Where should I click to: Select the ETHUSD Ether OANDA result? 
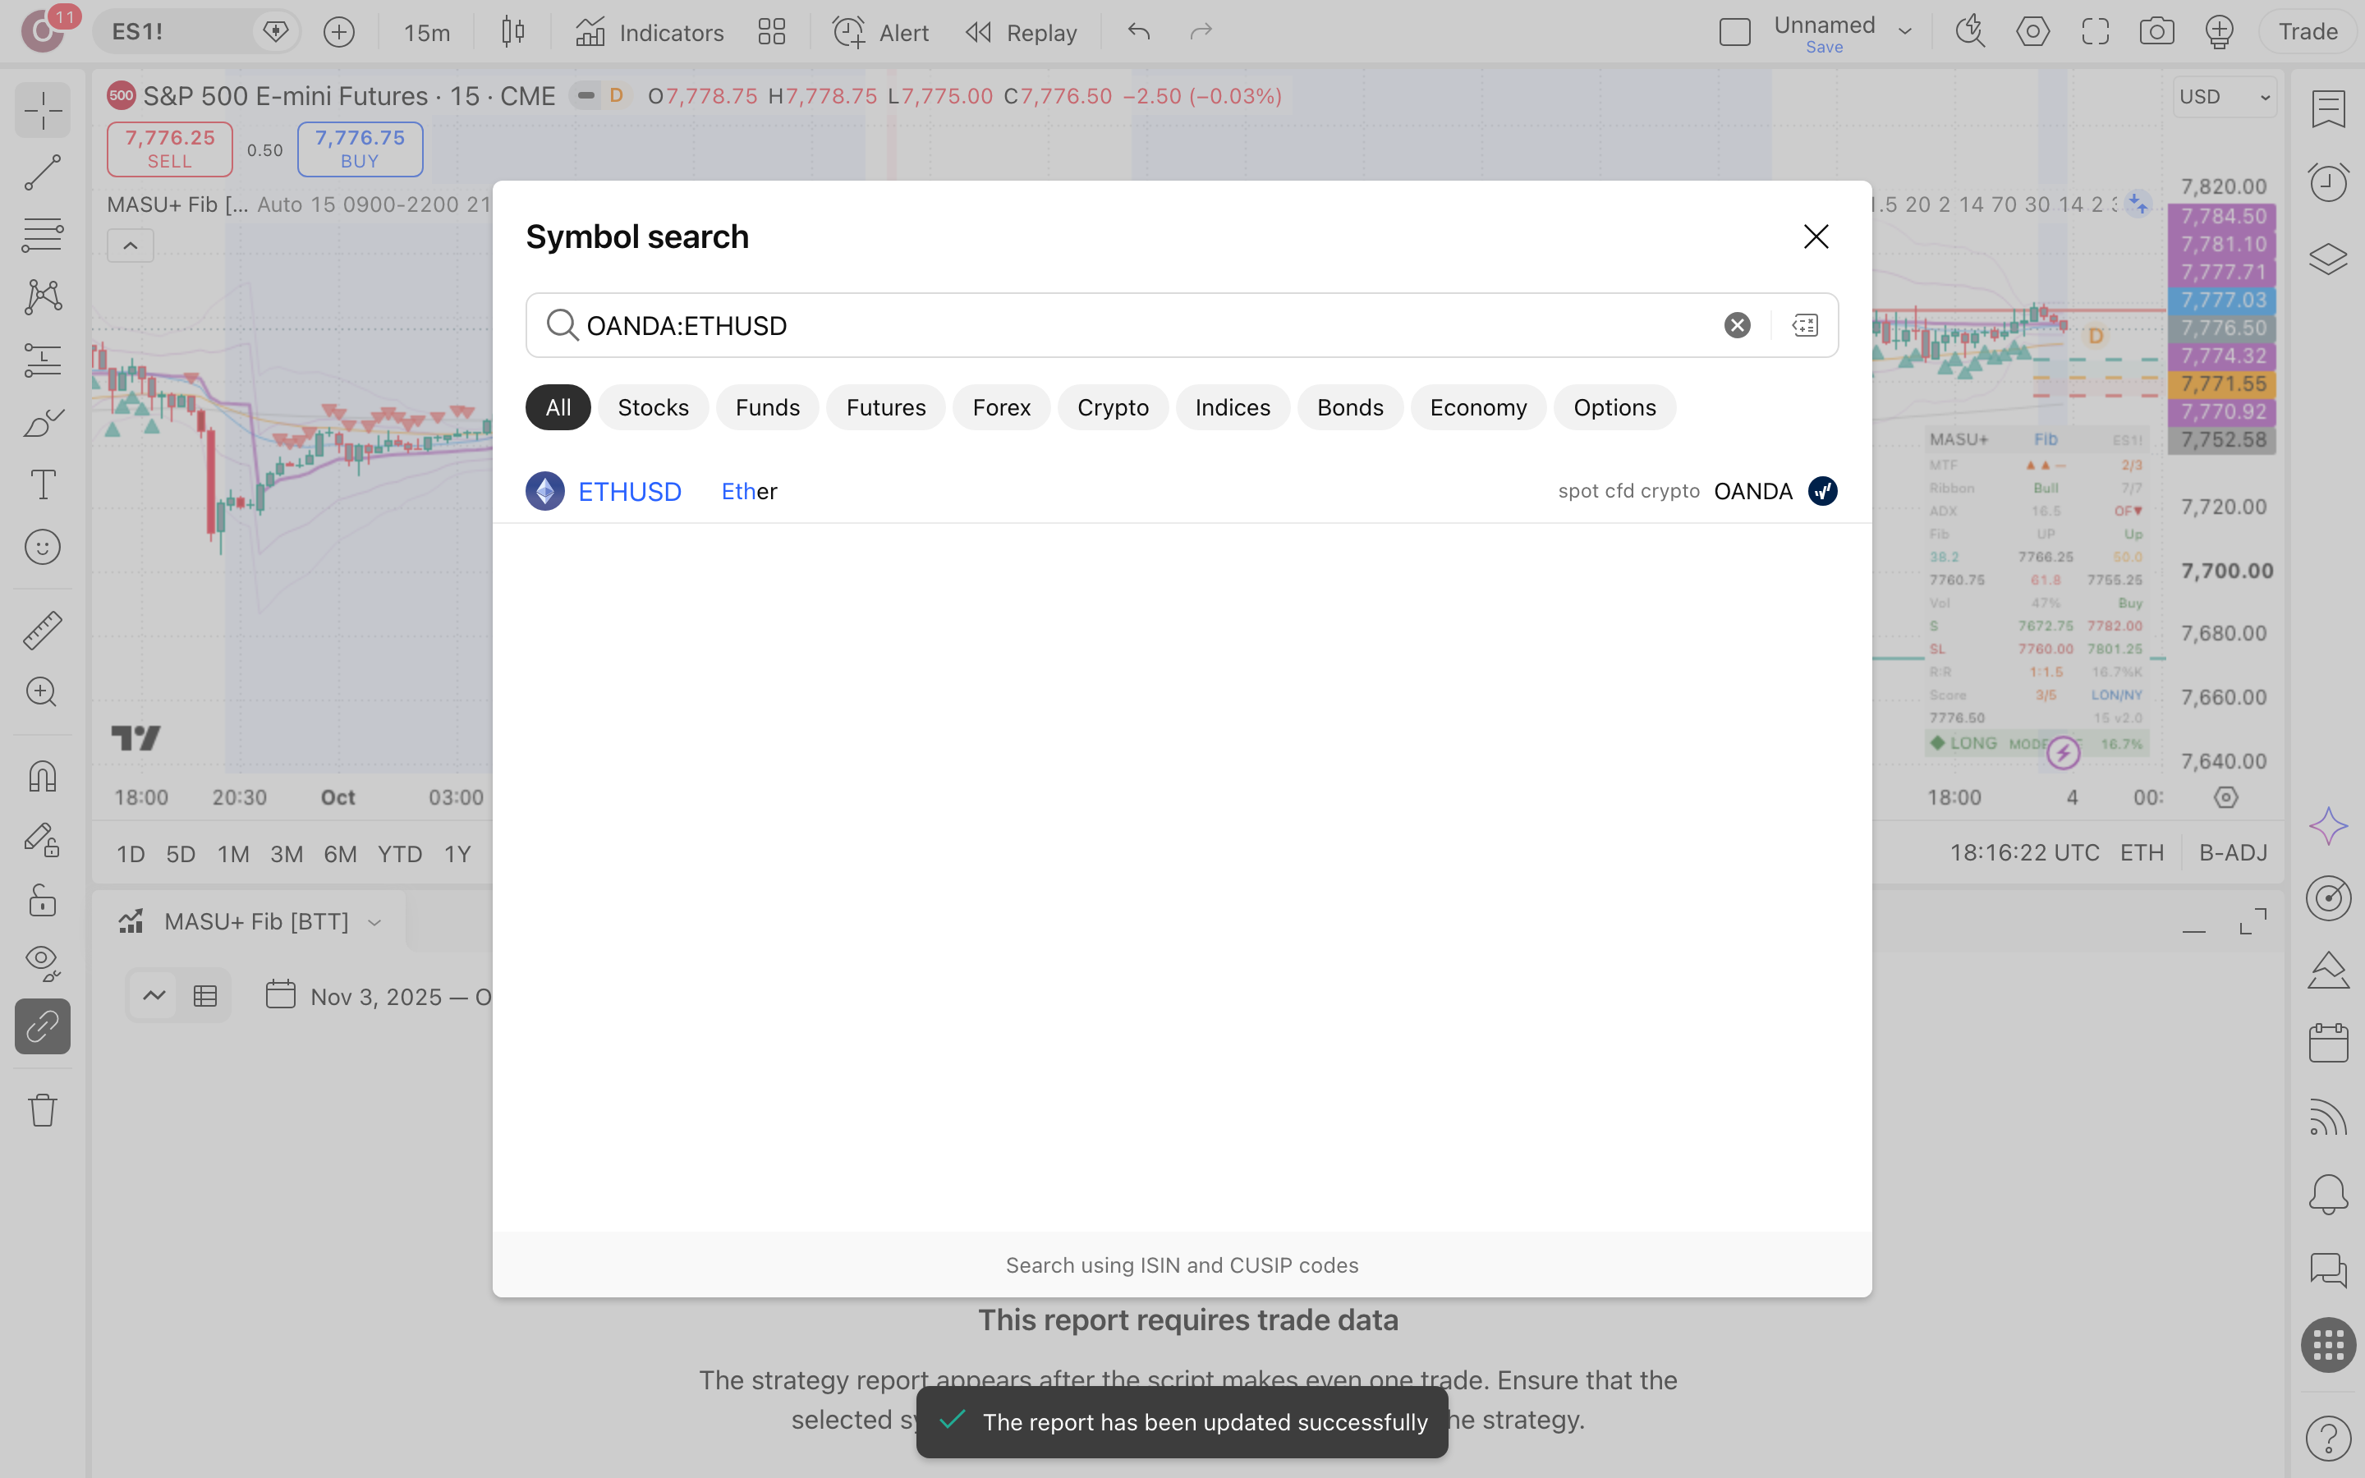tap(1182, 491)
